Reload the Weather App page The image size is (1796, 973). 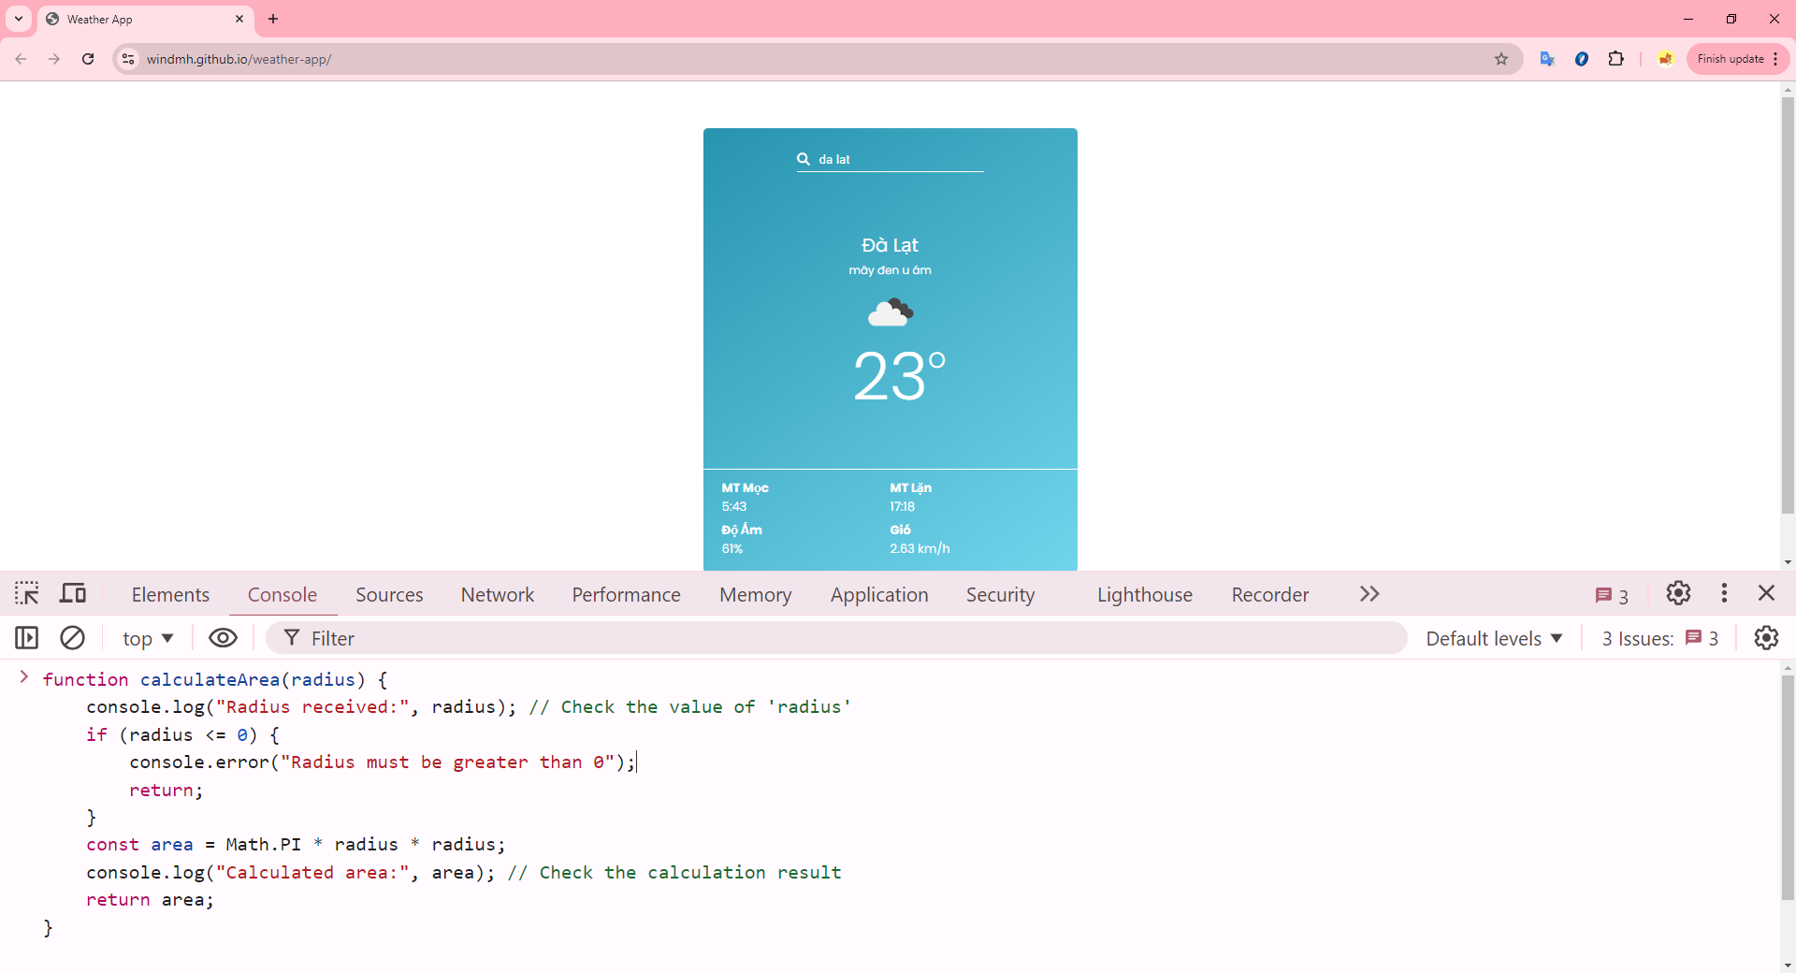[x=88, y=59]
